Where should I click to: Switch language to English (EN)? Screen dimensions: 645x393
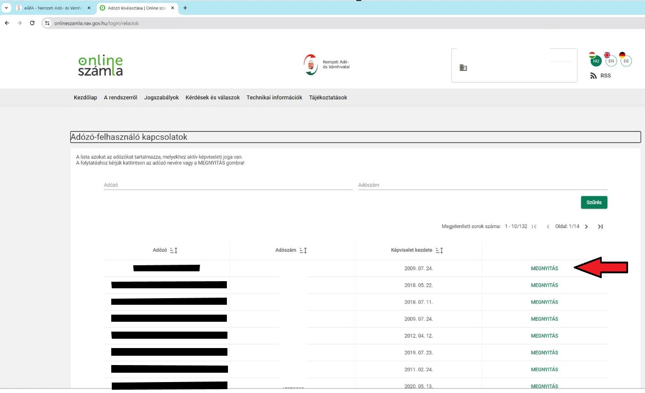610,60
